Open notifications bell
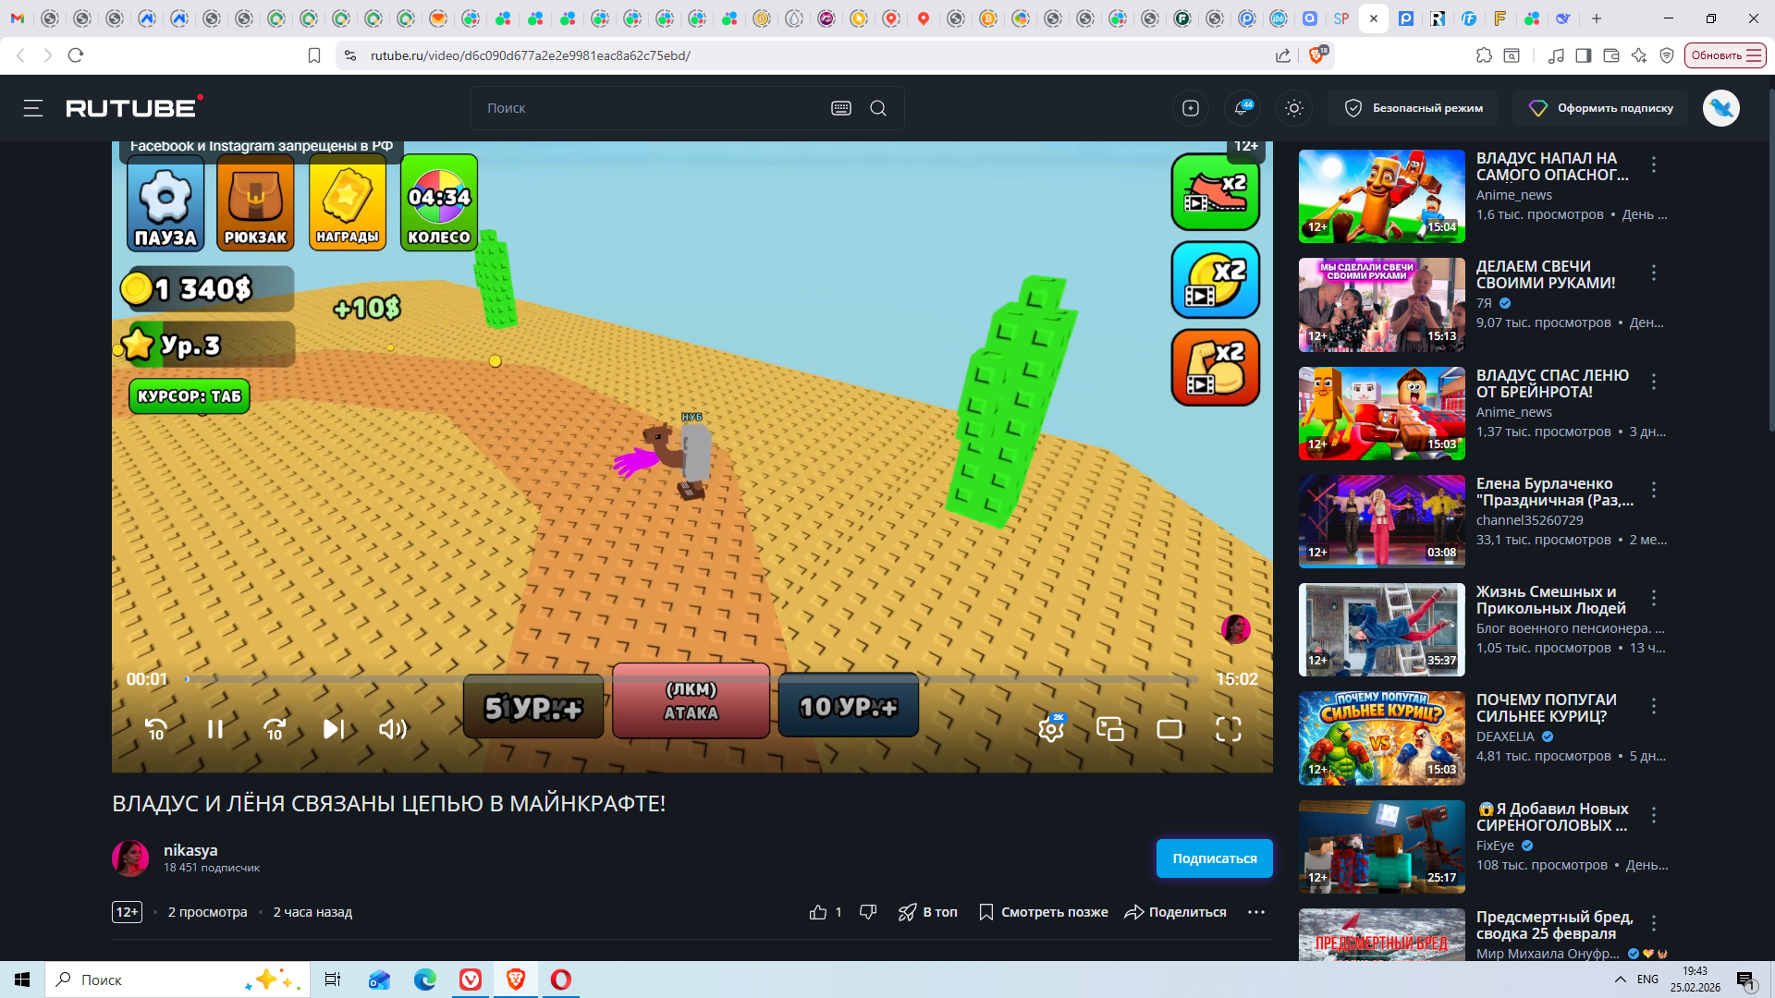1775x998 pixels. (1242, 108)
